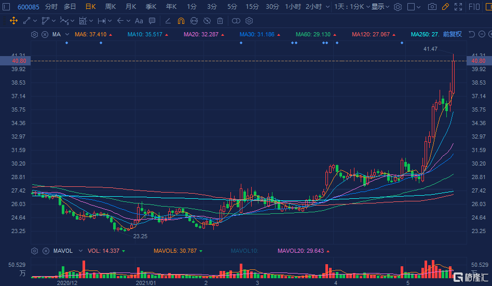Click the MAVOL20: 29.643 label
492x286 pixels.
coord(300,251)
